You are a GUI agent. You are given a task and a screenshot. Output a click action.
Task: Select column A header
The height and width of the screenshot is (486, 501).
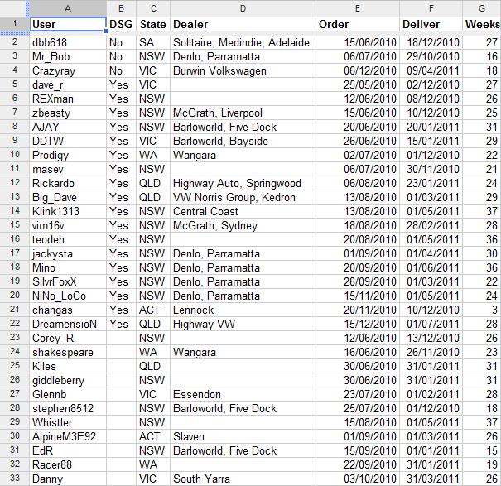tap(68, 8)
